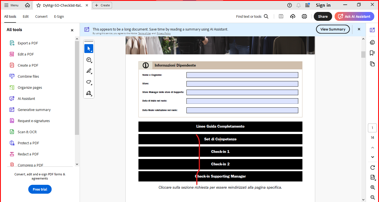Screen dimensions: 379x202
Task: Print the document using printer icon
Action: tap(304, 16)
